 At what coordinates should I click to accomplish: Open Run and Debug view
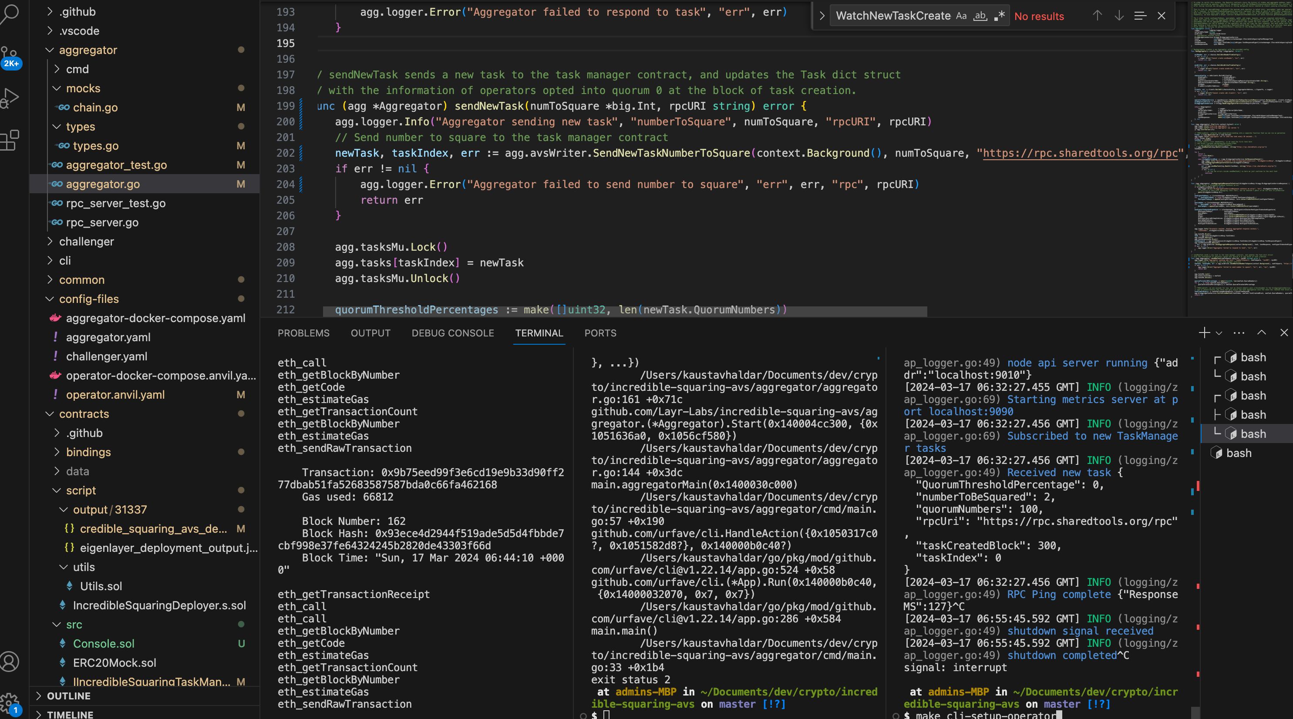[10, 98]
